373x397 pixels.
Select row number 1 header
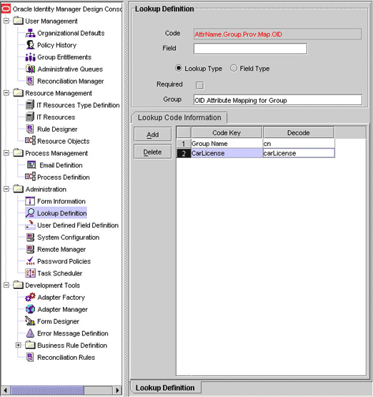pyautogui.click(x=184, y=144)
